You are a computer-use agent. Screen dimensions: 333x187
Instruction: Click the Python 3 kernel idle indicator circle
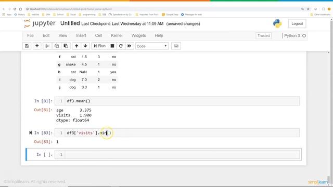tap(304, 36)
